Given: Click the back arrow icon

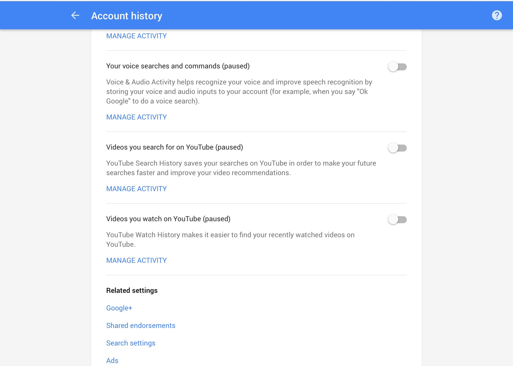Looking at the screenshot, I should pyautogui.click(x=75, y=16).
